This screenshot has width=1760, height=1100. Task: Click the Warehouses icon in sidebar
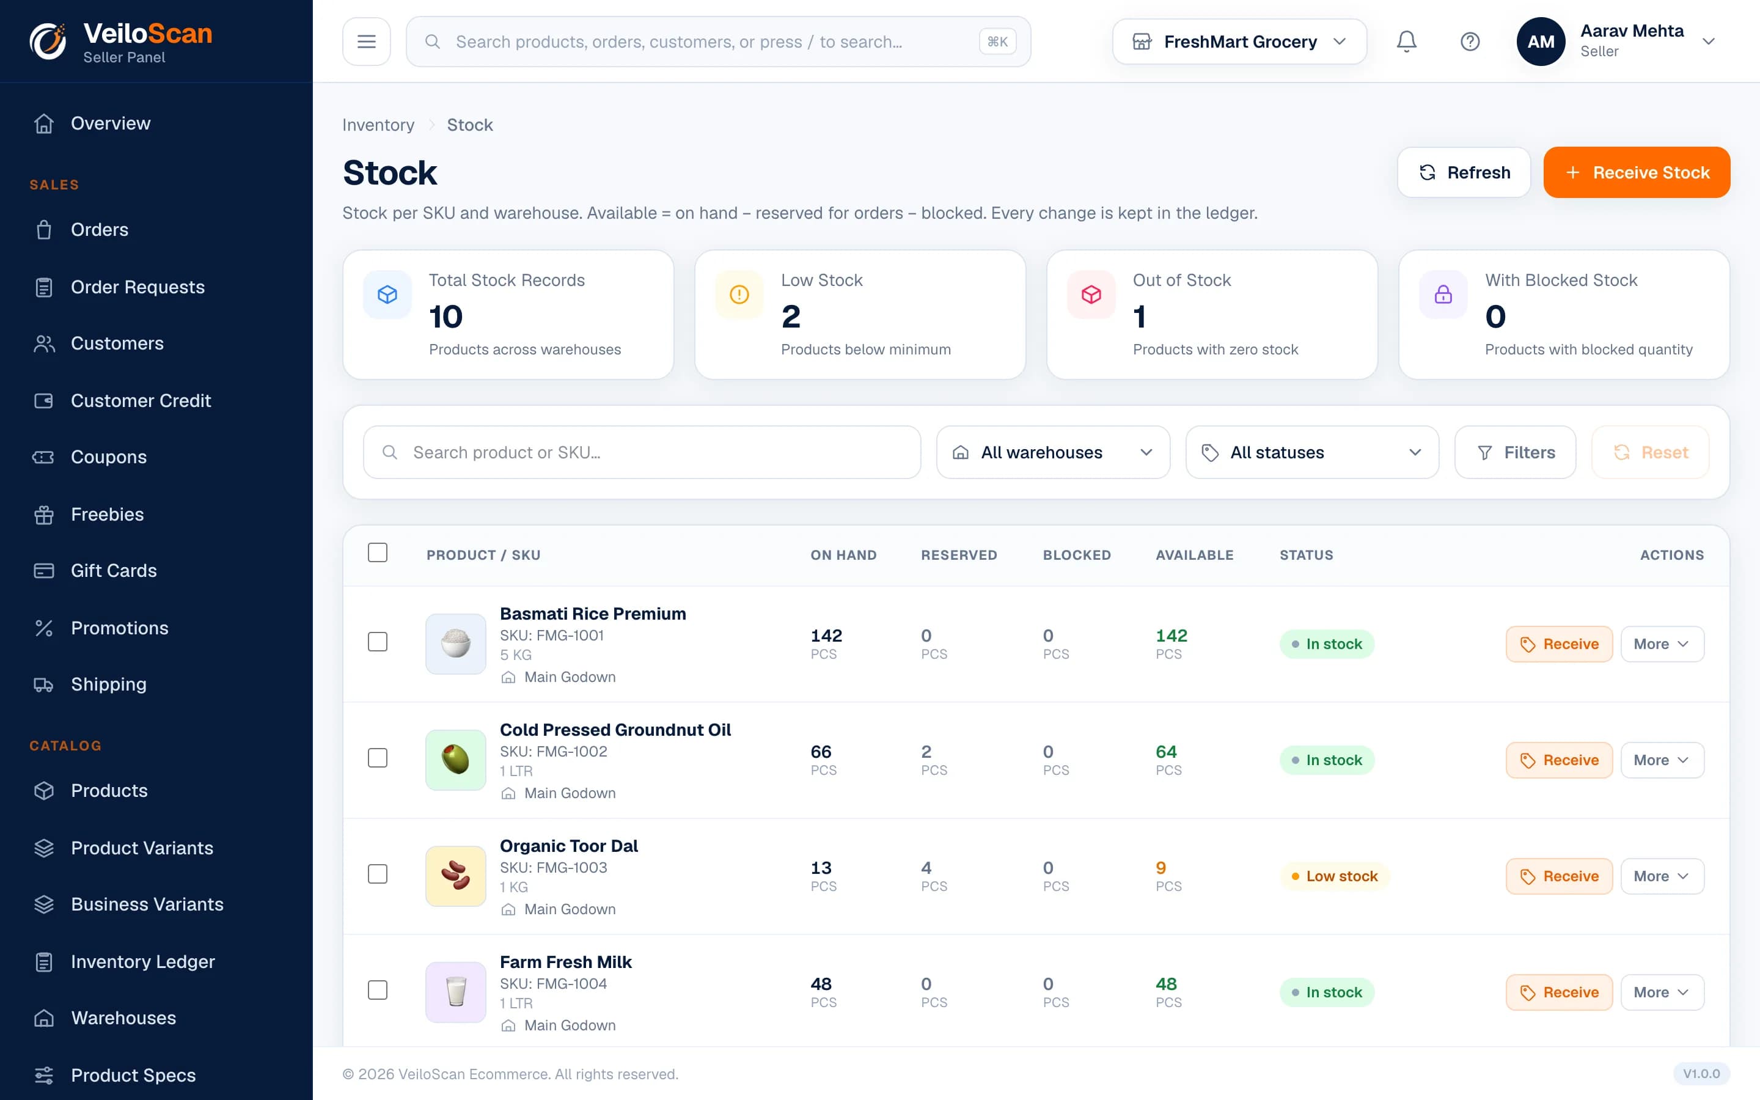coord(45,1018)
